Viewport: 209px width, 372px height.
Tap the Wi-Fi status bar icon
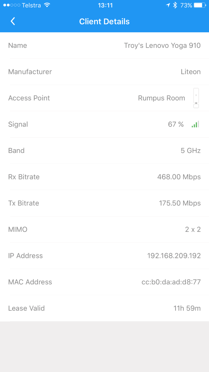coord(47,5)
